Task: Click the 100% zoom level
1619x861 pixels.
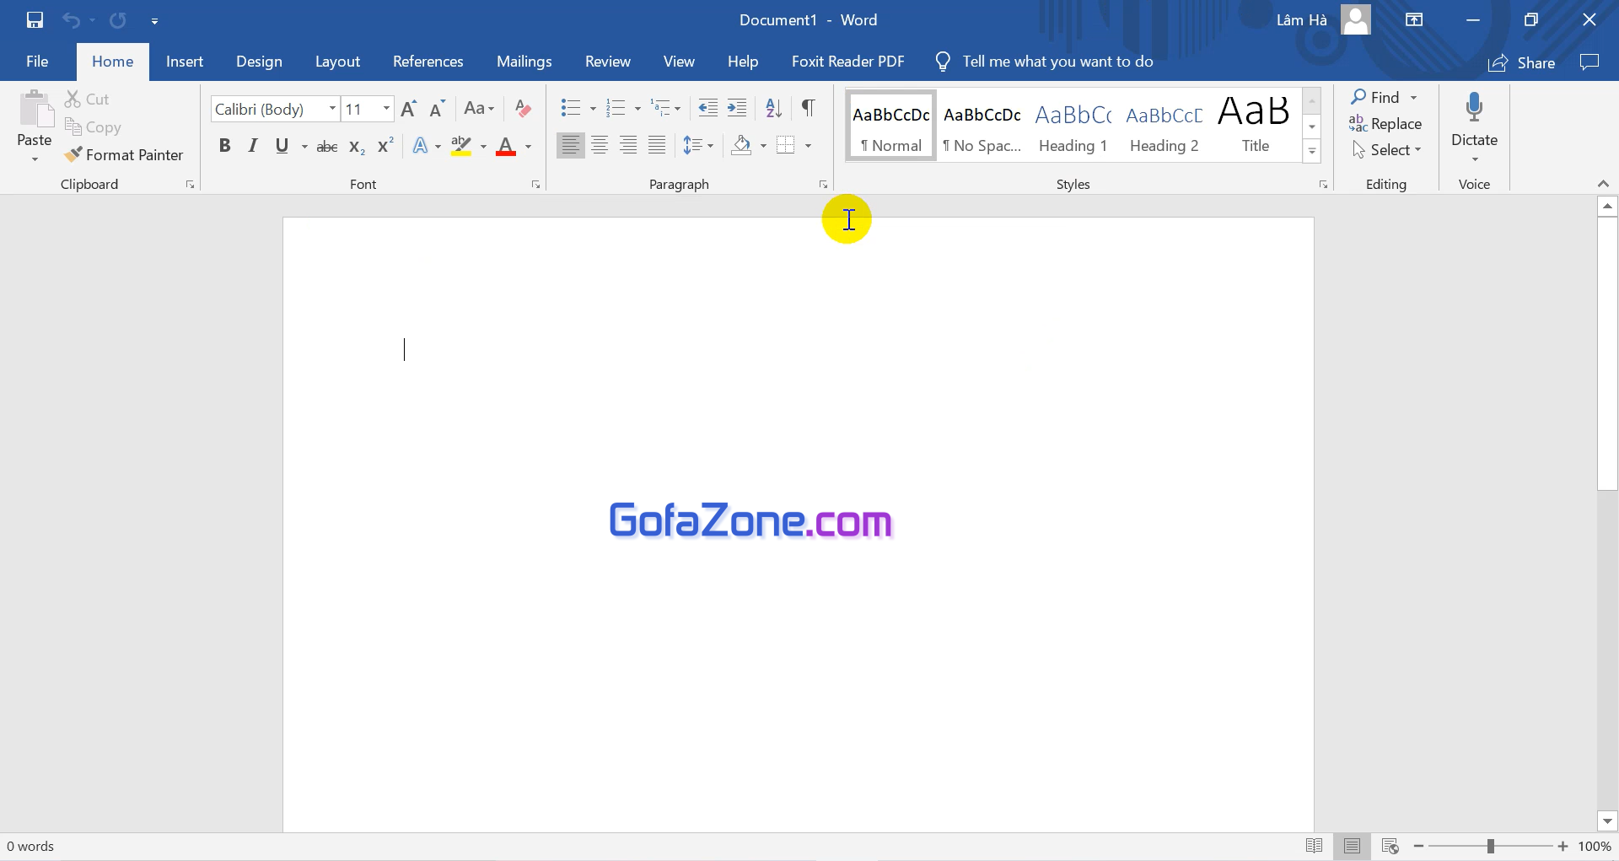Action: pyautogui.click(x=1595, y=846)
